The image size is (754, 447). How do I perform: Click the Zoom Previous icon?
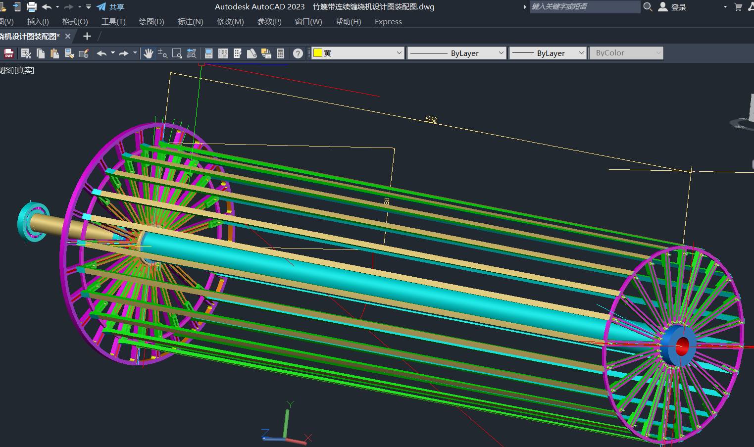pyautogui.click(x=191, y=53)
